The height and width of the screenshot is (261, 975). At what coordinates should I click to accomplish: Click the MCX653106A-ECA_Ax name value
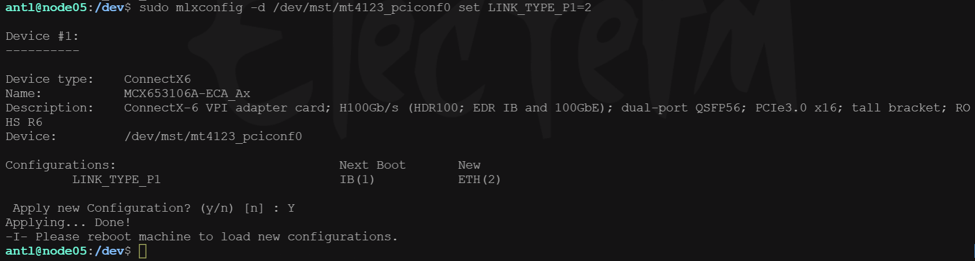187,93
